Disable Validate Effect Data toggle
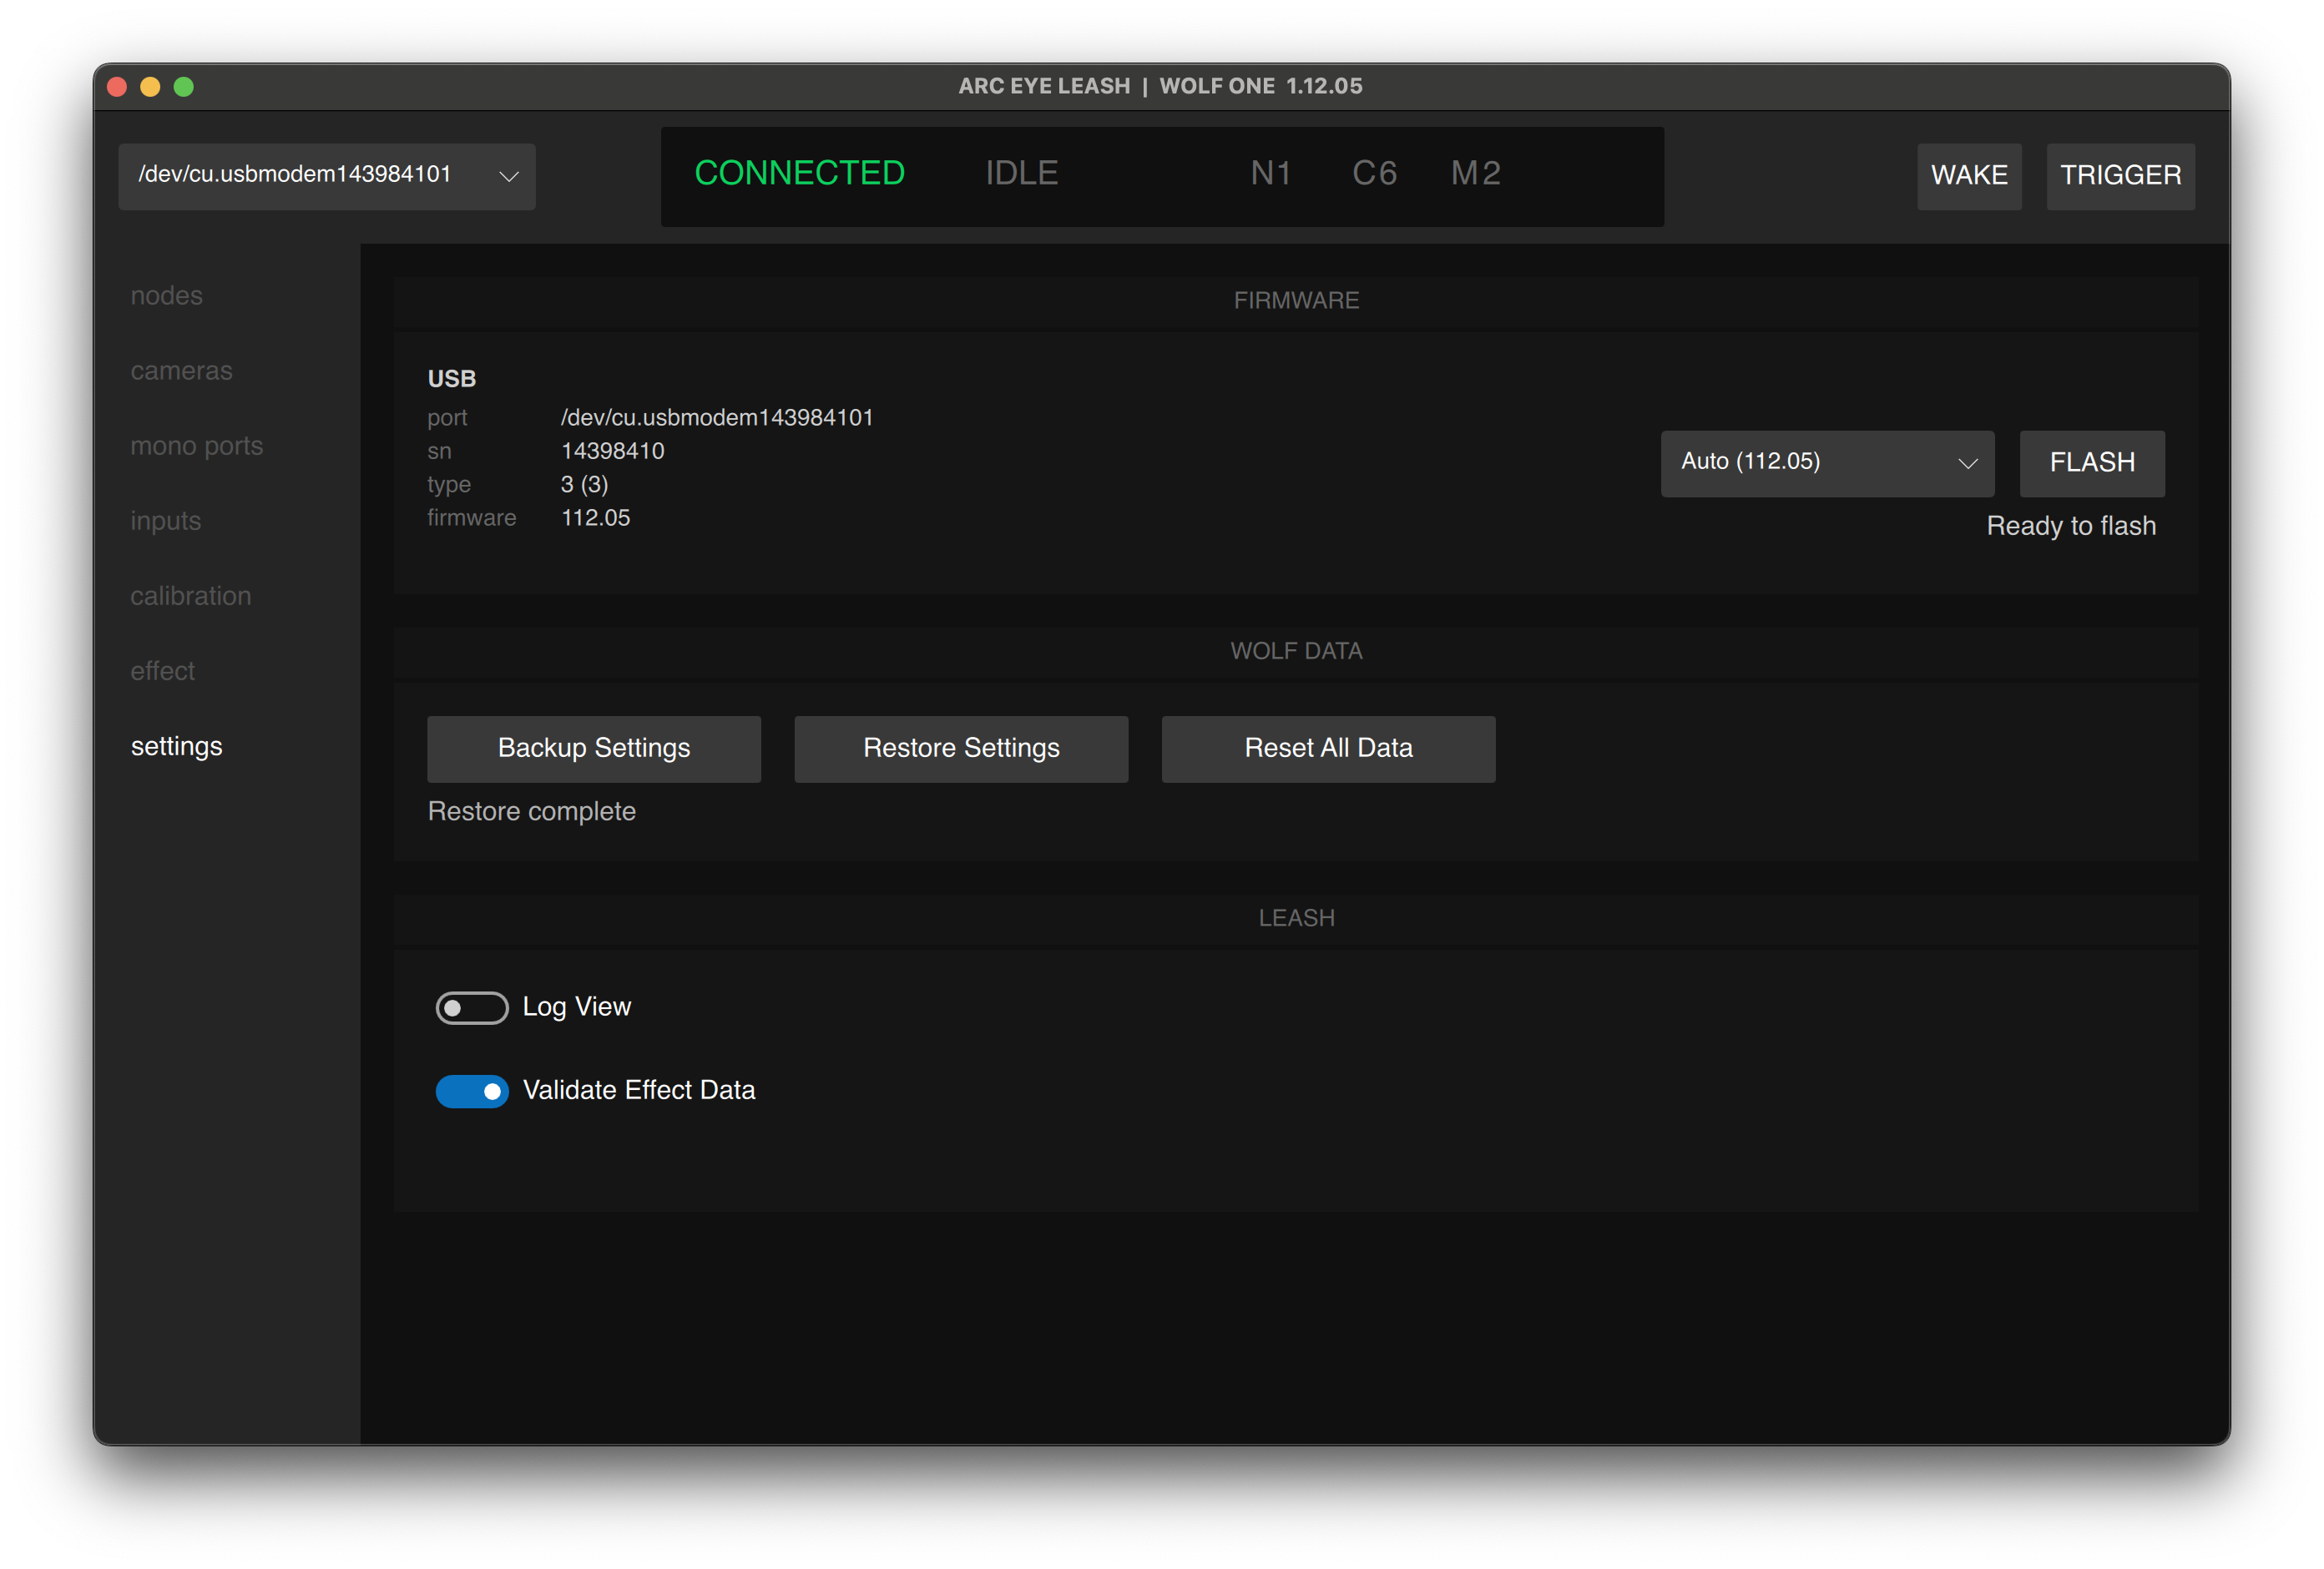2324x1569 pixels. [472, 1091]
